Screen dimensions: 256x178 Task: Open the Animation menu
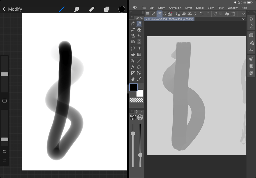point(175,8)
